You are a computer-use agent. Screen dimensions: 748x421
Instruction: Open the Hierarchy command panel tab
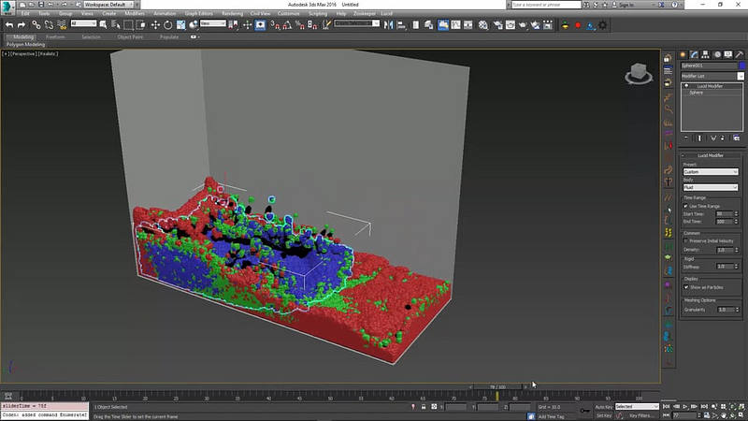705,54
